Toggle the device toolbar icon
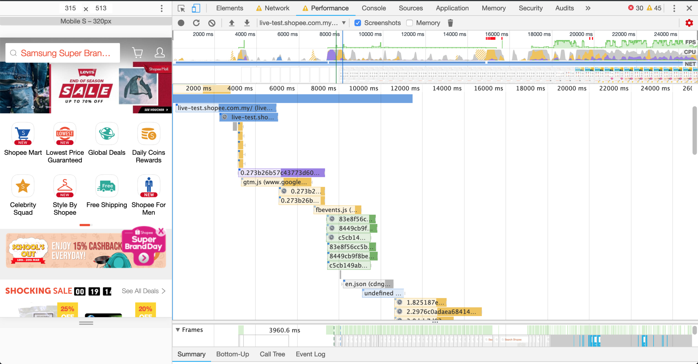Image resolution: width=698 pixels, height=364 pixels. click(196, 8)
